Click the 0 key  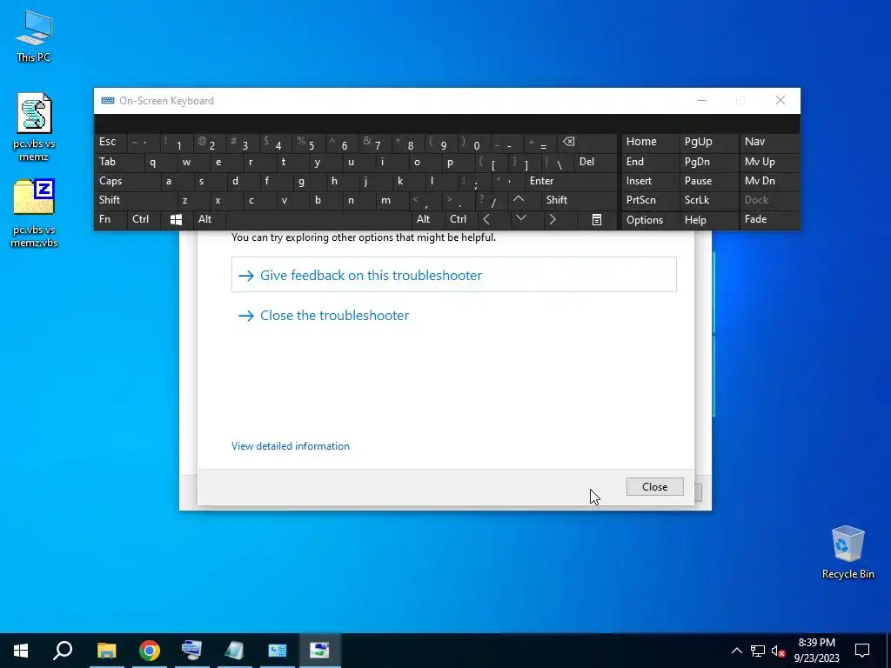474,143
